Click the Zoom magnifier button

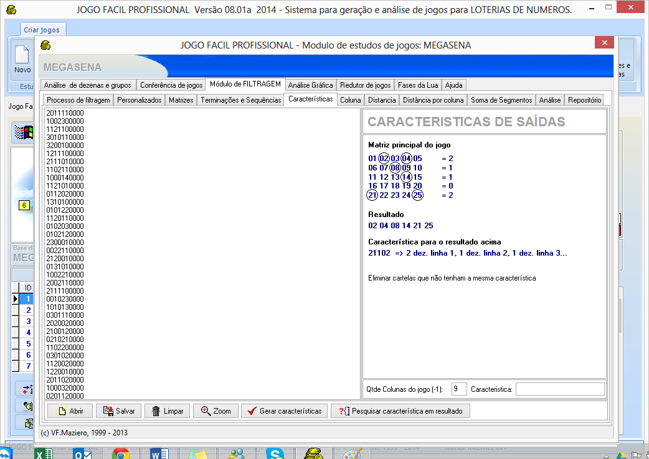[216, 411]
